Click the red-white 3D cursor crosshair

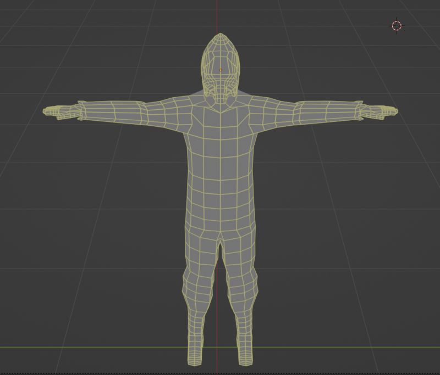click(397, 26)
